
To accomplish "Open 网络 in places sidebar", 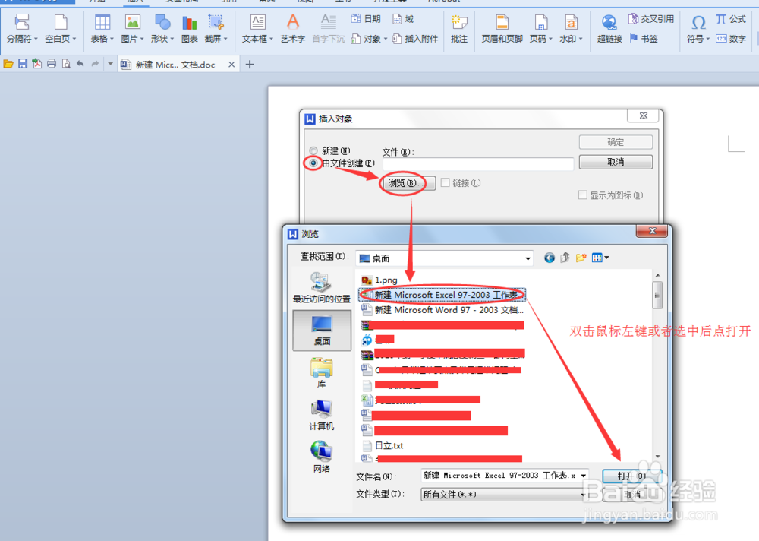I will [321, 457].
